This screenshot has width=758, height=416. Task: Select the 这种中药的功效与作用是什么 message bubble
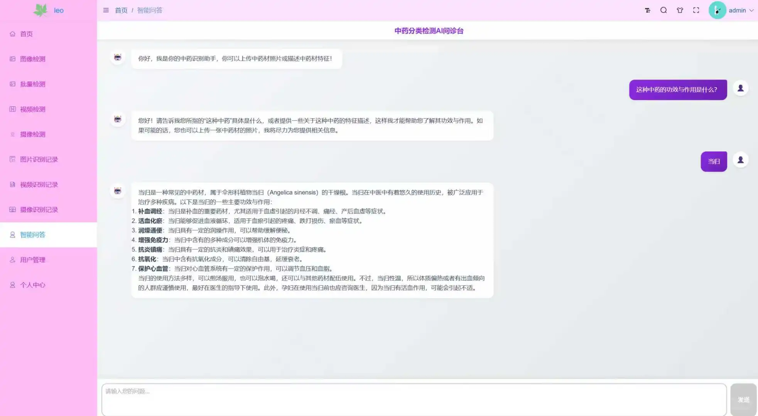(677, 89)
